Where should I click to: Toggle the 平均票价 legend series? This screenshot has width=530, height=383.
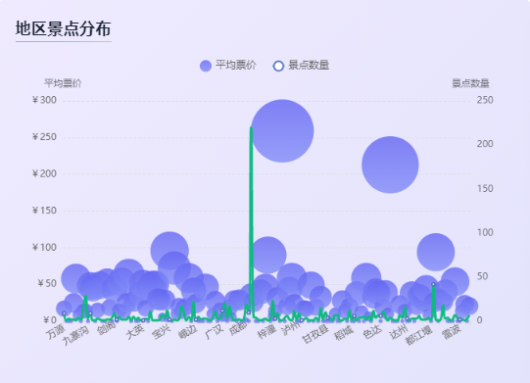(x=228, y=66)
